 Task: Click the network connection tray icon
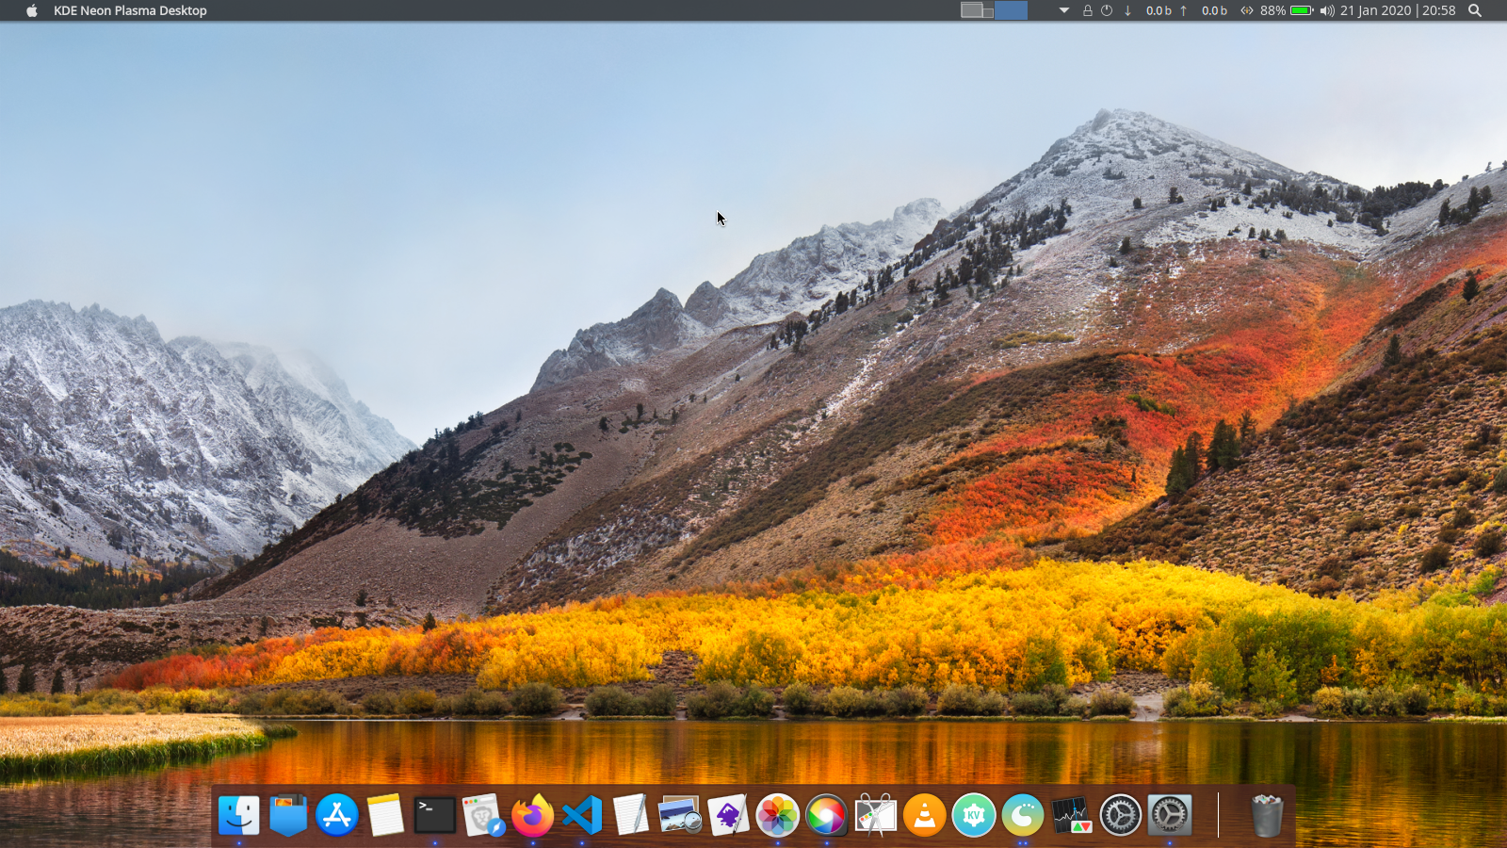click(1247, 10)
